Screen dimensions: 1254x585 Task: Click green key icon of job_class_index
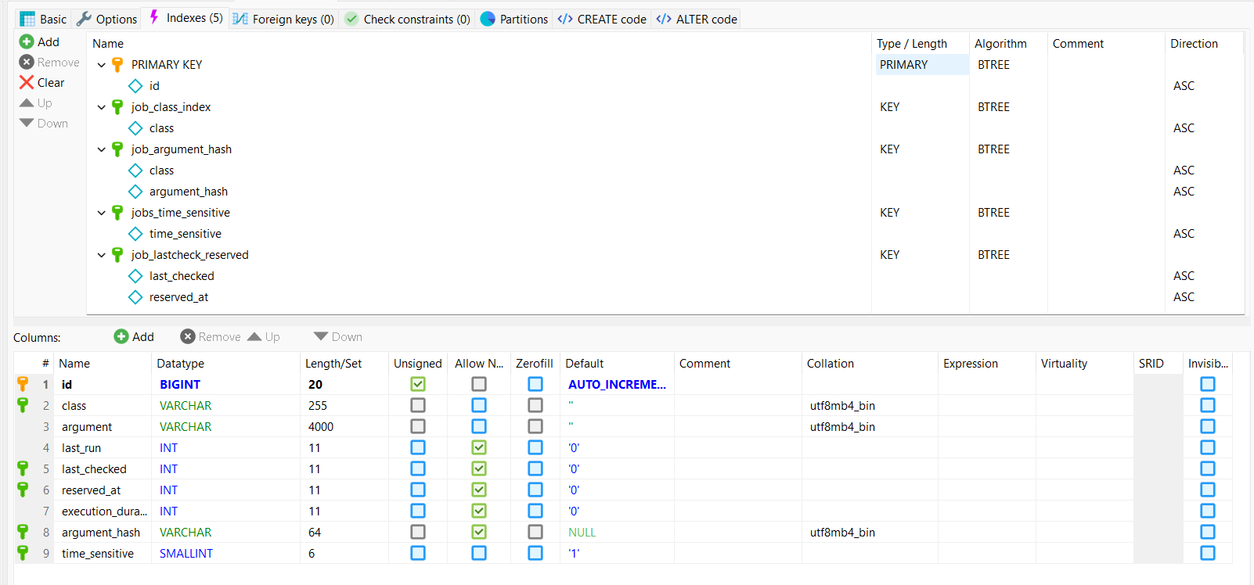[x=117, y=107]
